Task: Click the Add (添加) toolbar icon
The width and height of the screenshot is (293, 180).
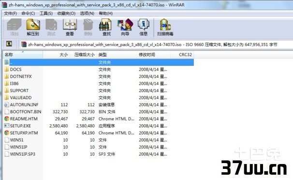Action: point(14,25)
